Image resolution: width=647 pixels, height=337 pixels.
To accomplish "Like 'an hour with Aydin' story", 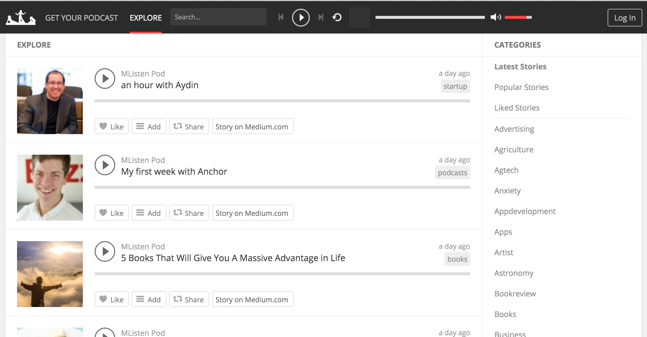I will click(x=111, y=126).
